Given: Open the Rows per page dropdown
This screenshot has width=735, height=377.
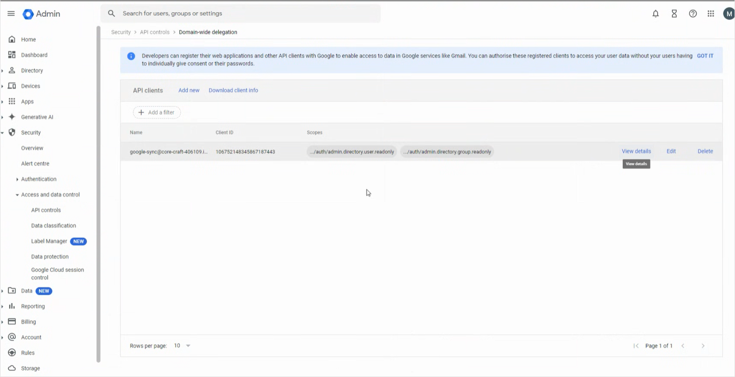Looking at the screenshot, I should [x=182, y=345].
